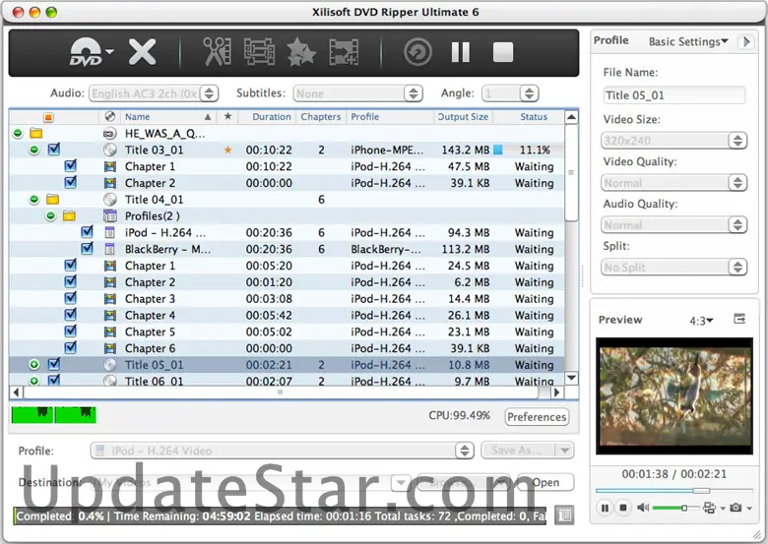This screenshot has height=544, width=768.
Task: Open the Video Quality dropdown
Action: tap(673, 183)
